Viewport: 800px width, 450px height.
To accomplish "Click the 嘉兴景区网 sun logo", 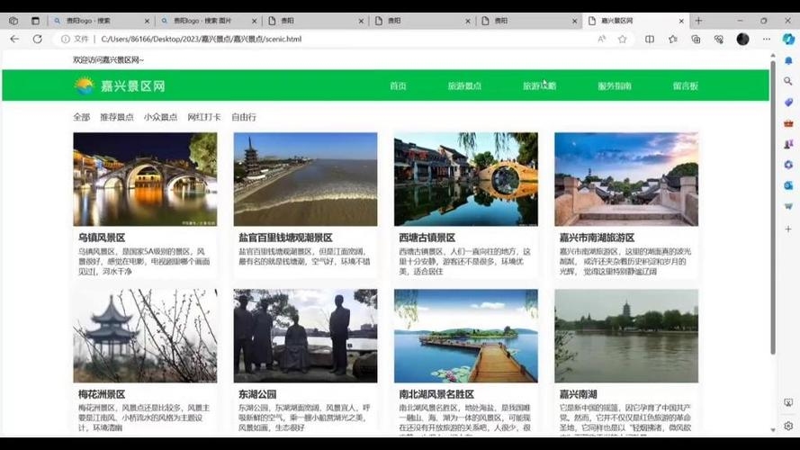I will coord(85,85).
